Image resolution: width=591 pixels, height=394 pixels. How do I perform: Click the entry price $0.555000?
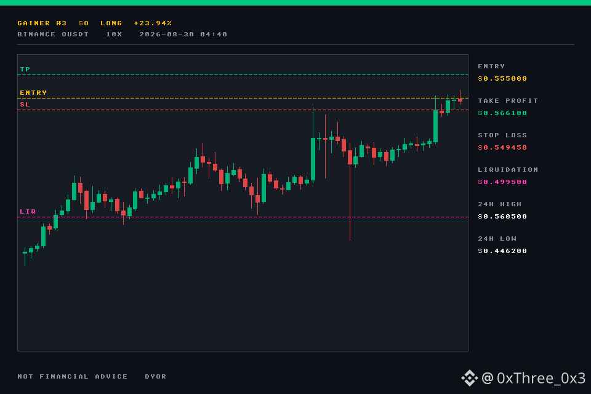502,78
